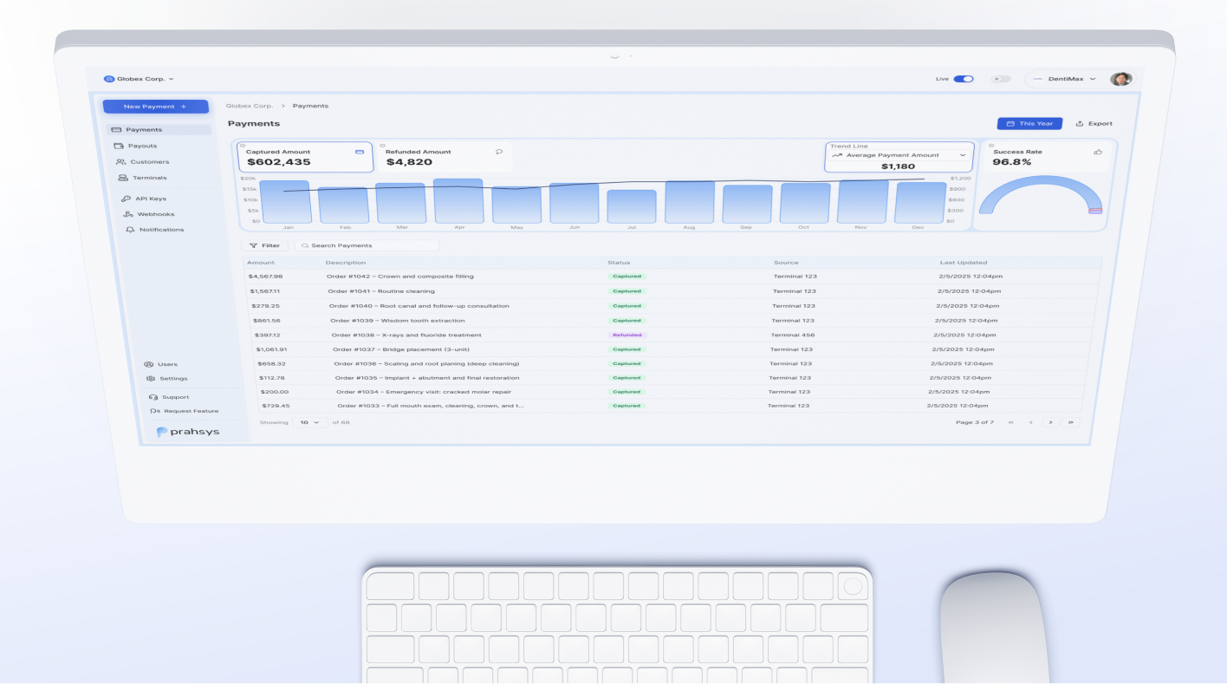
Task: Click the Last Updated column header
Action: pos(964,262)
